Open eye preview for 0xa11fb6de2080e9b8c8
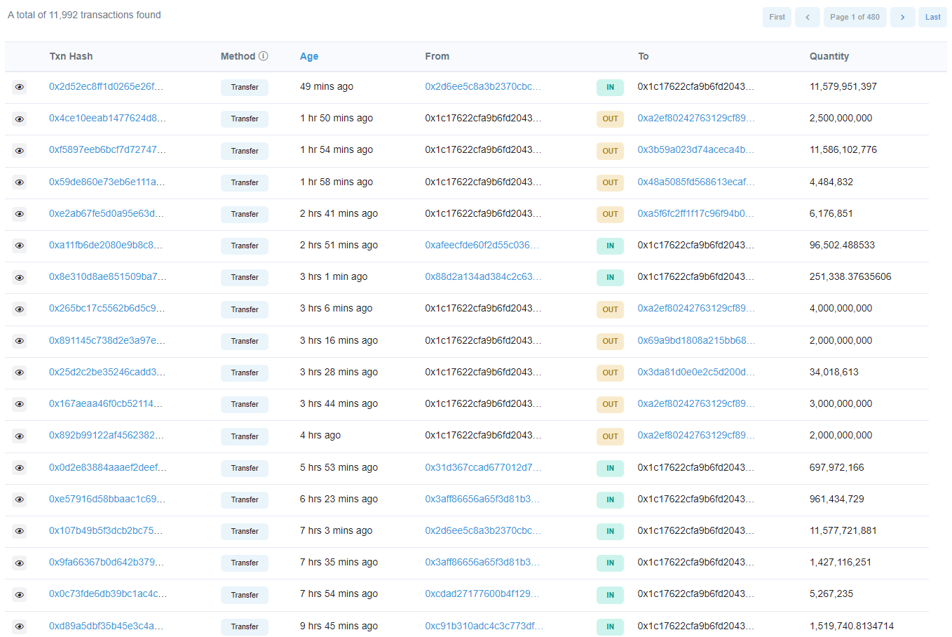 click(20, 246)
